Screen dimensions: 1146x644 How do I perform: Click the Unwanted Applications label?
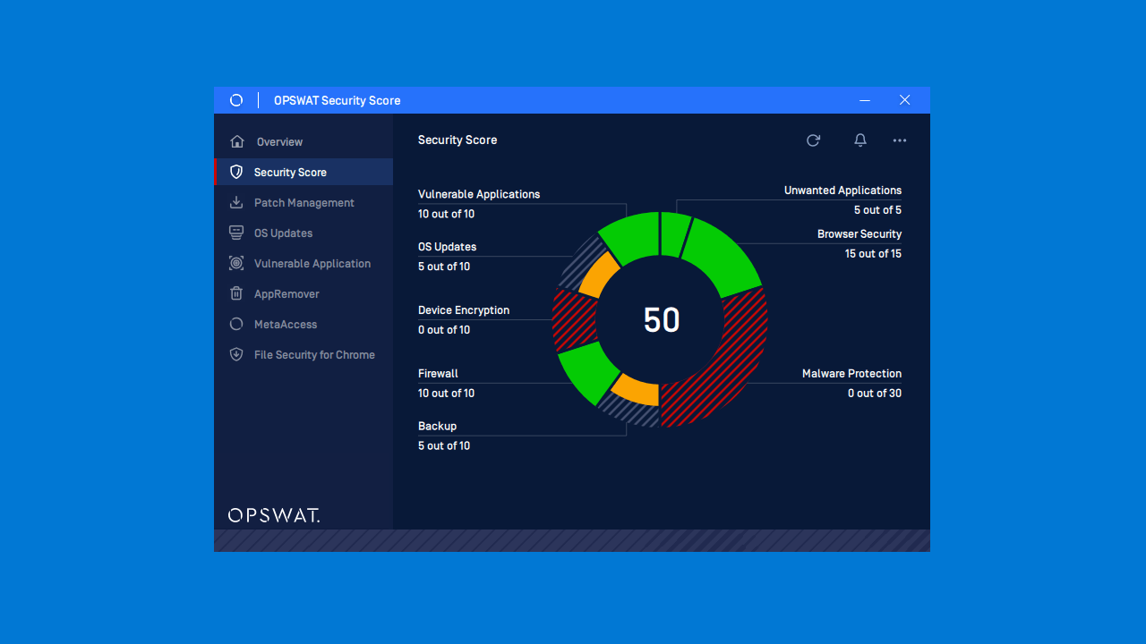click(842, 191)
